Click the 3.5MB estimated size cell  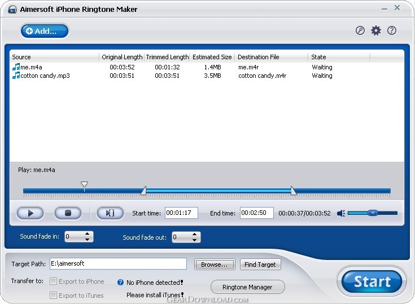coord(212,76)
